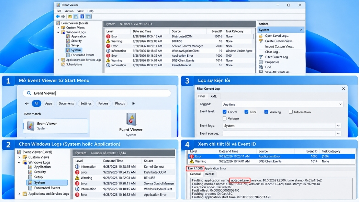Select the Photos search filter chip

coord(120,103)
